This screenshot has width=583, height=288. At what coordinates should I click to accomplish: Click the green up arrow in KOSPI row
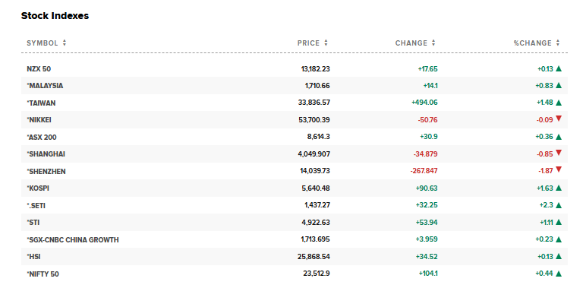(x=559, y=188)
